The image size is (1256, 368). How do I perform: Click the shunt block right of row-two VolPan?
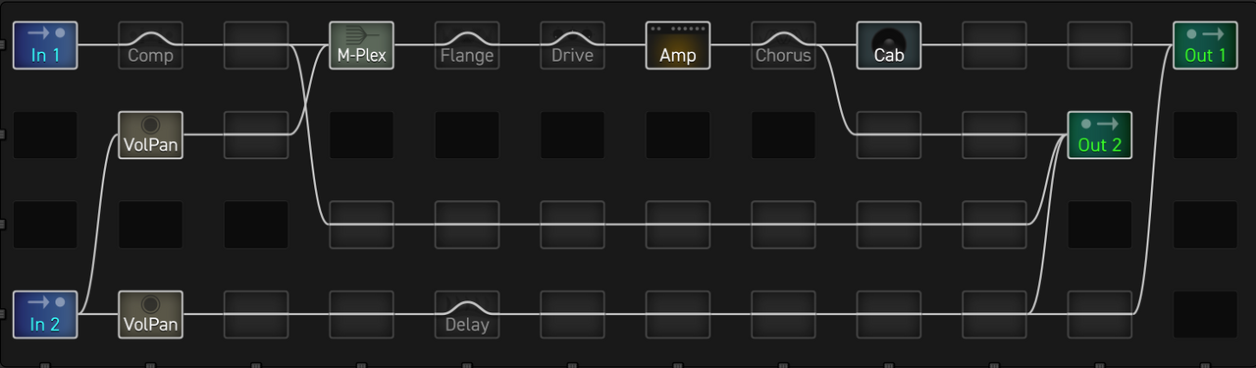256,135
